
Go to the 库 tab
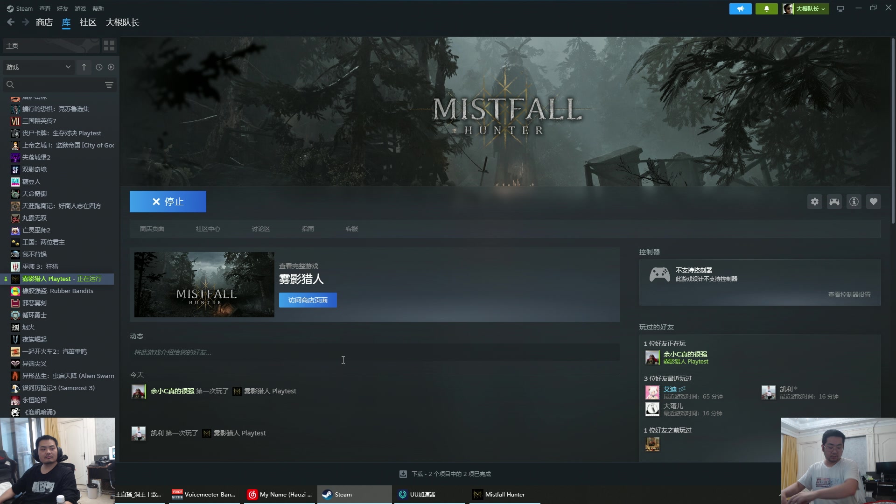(x=66, y=22)
